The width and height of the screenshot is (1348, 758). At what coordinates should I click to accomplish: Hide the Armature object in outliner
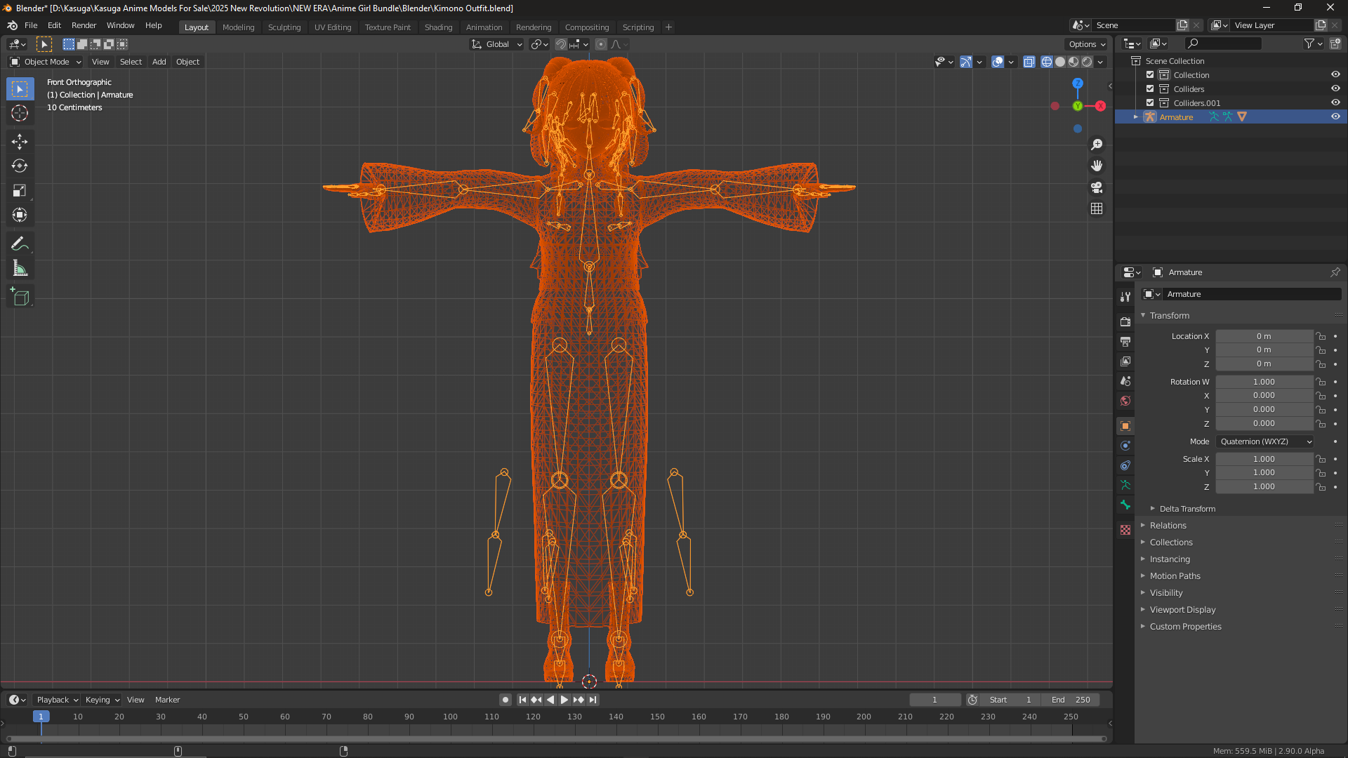[1335, 117]
